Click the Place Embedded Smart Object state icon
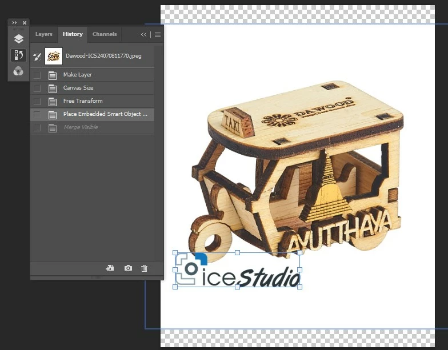Image resolution: width=448 pixels, height=350 pixels. click(53, 115)
